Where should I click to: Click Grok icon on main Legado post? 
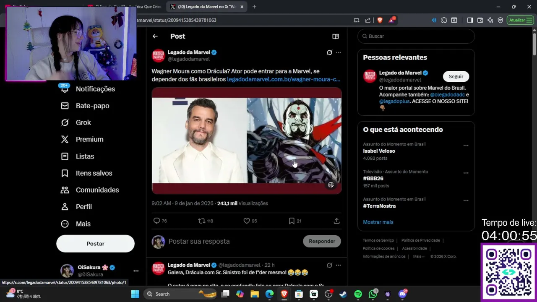point(329,52)
